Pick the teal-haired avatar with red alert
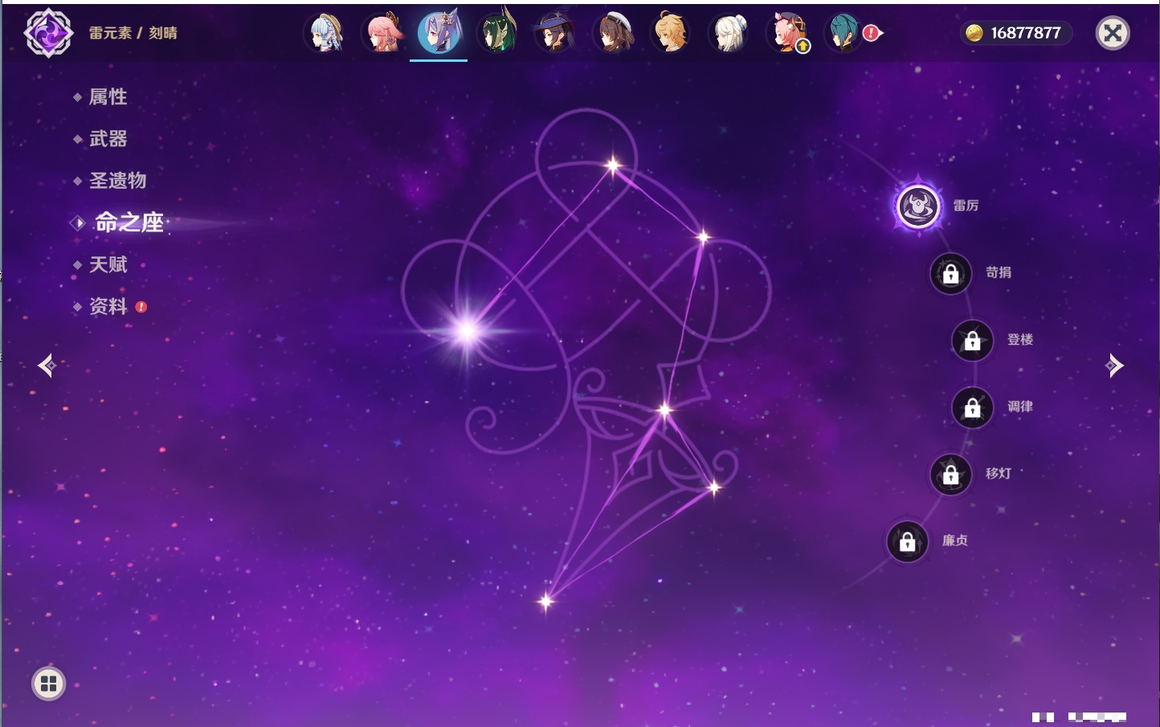Image resolution: width=1160 pixels, height=727 pixels. [844, 33]
